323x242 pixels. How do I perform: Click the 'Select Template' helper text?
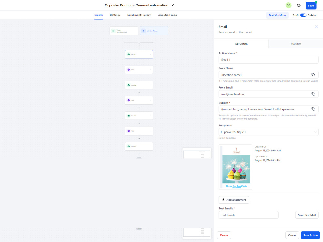tap(227, 138)
